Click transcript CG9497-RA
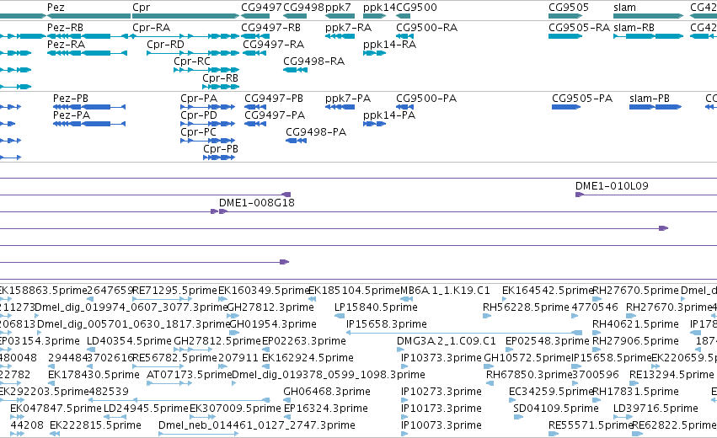Viewport: 717px width, 438px height. click(254, 53)
